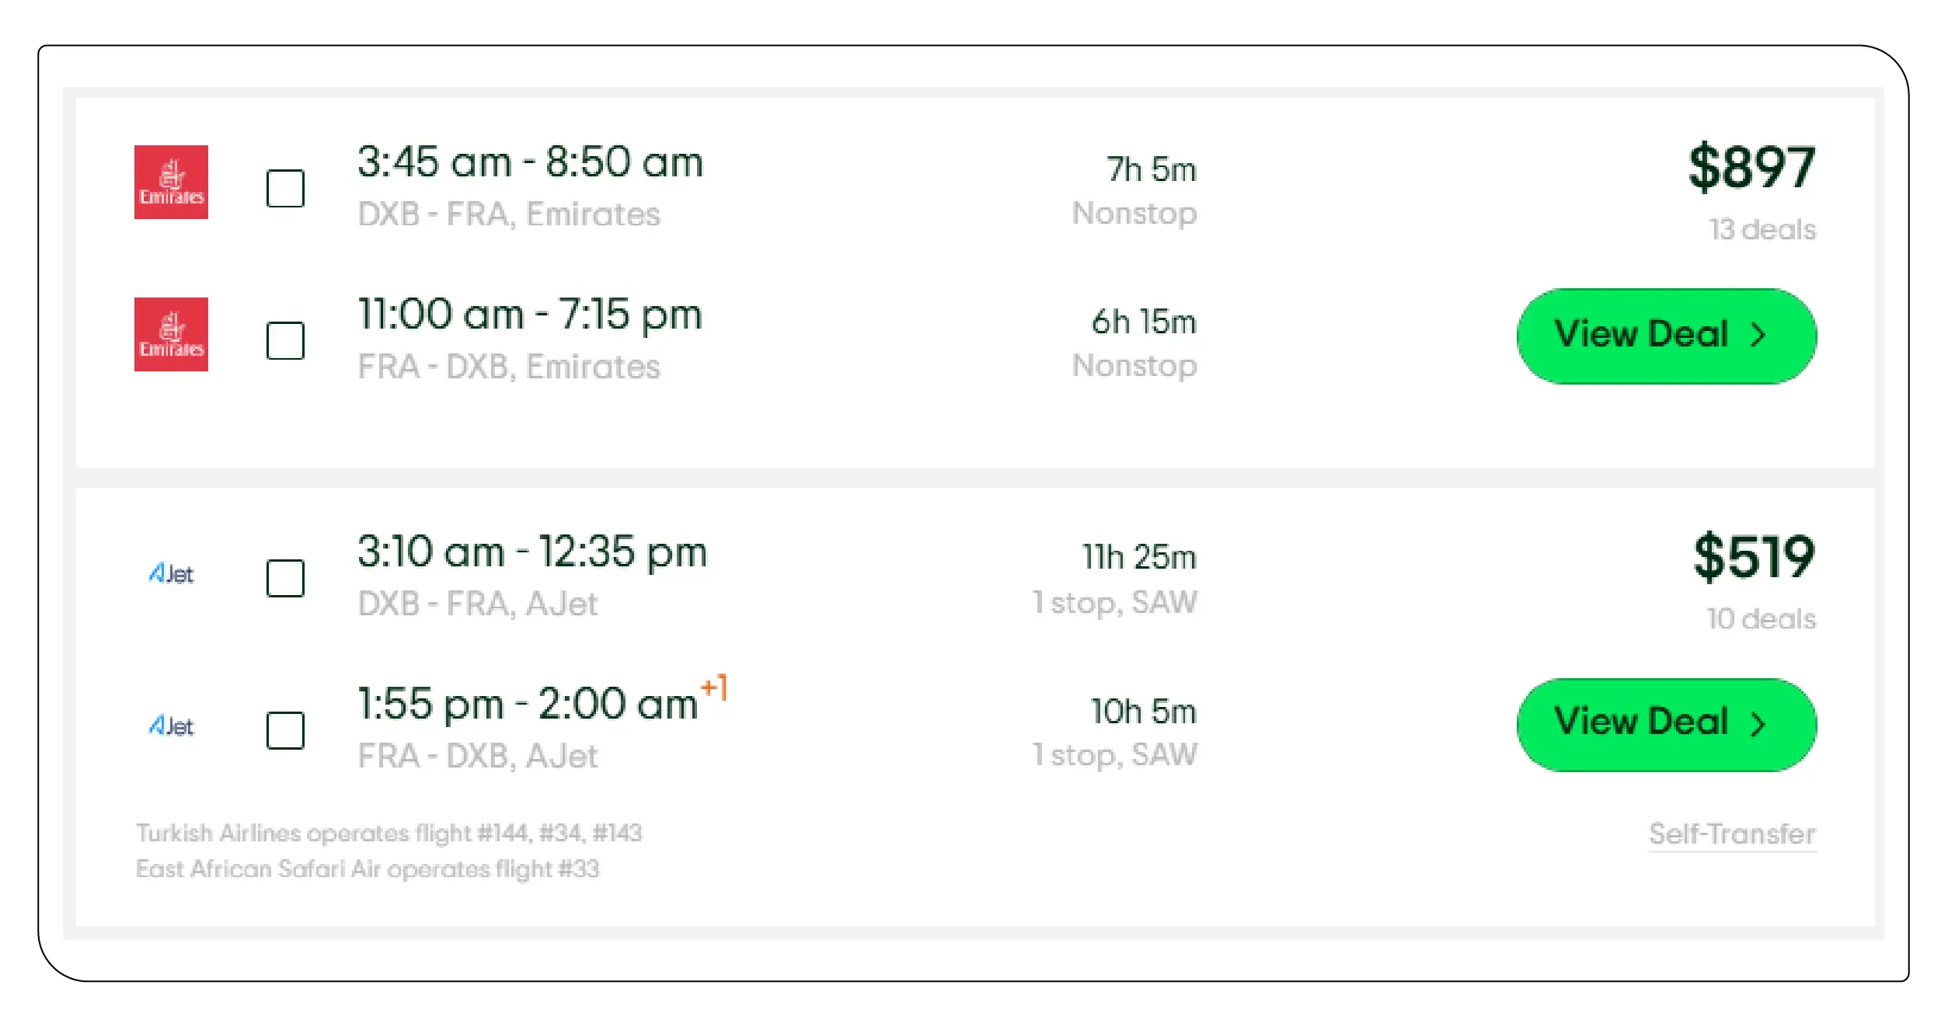The width and height of the screenshot is (1948, 1027).
Task: Click the Emirates logo for the DXB - FRA flight
Action: tap(171, 182)
